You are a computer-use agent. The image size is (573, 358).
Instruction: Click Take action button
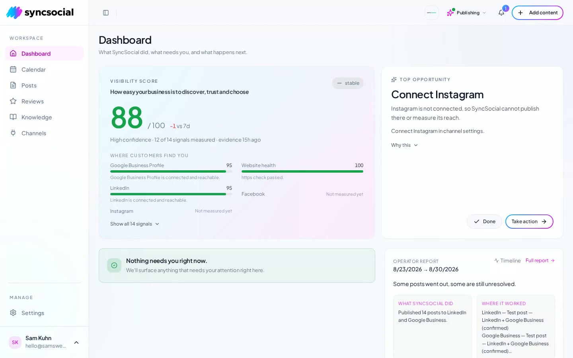pos(529,222)
